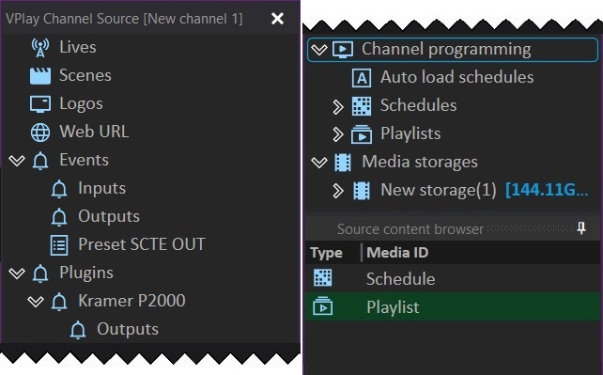603x375 pixels.
Task: Click the Schedules grid icon in tree
Action: pyautogui.click(x=362, y=106)
